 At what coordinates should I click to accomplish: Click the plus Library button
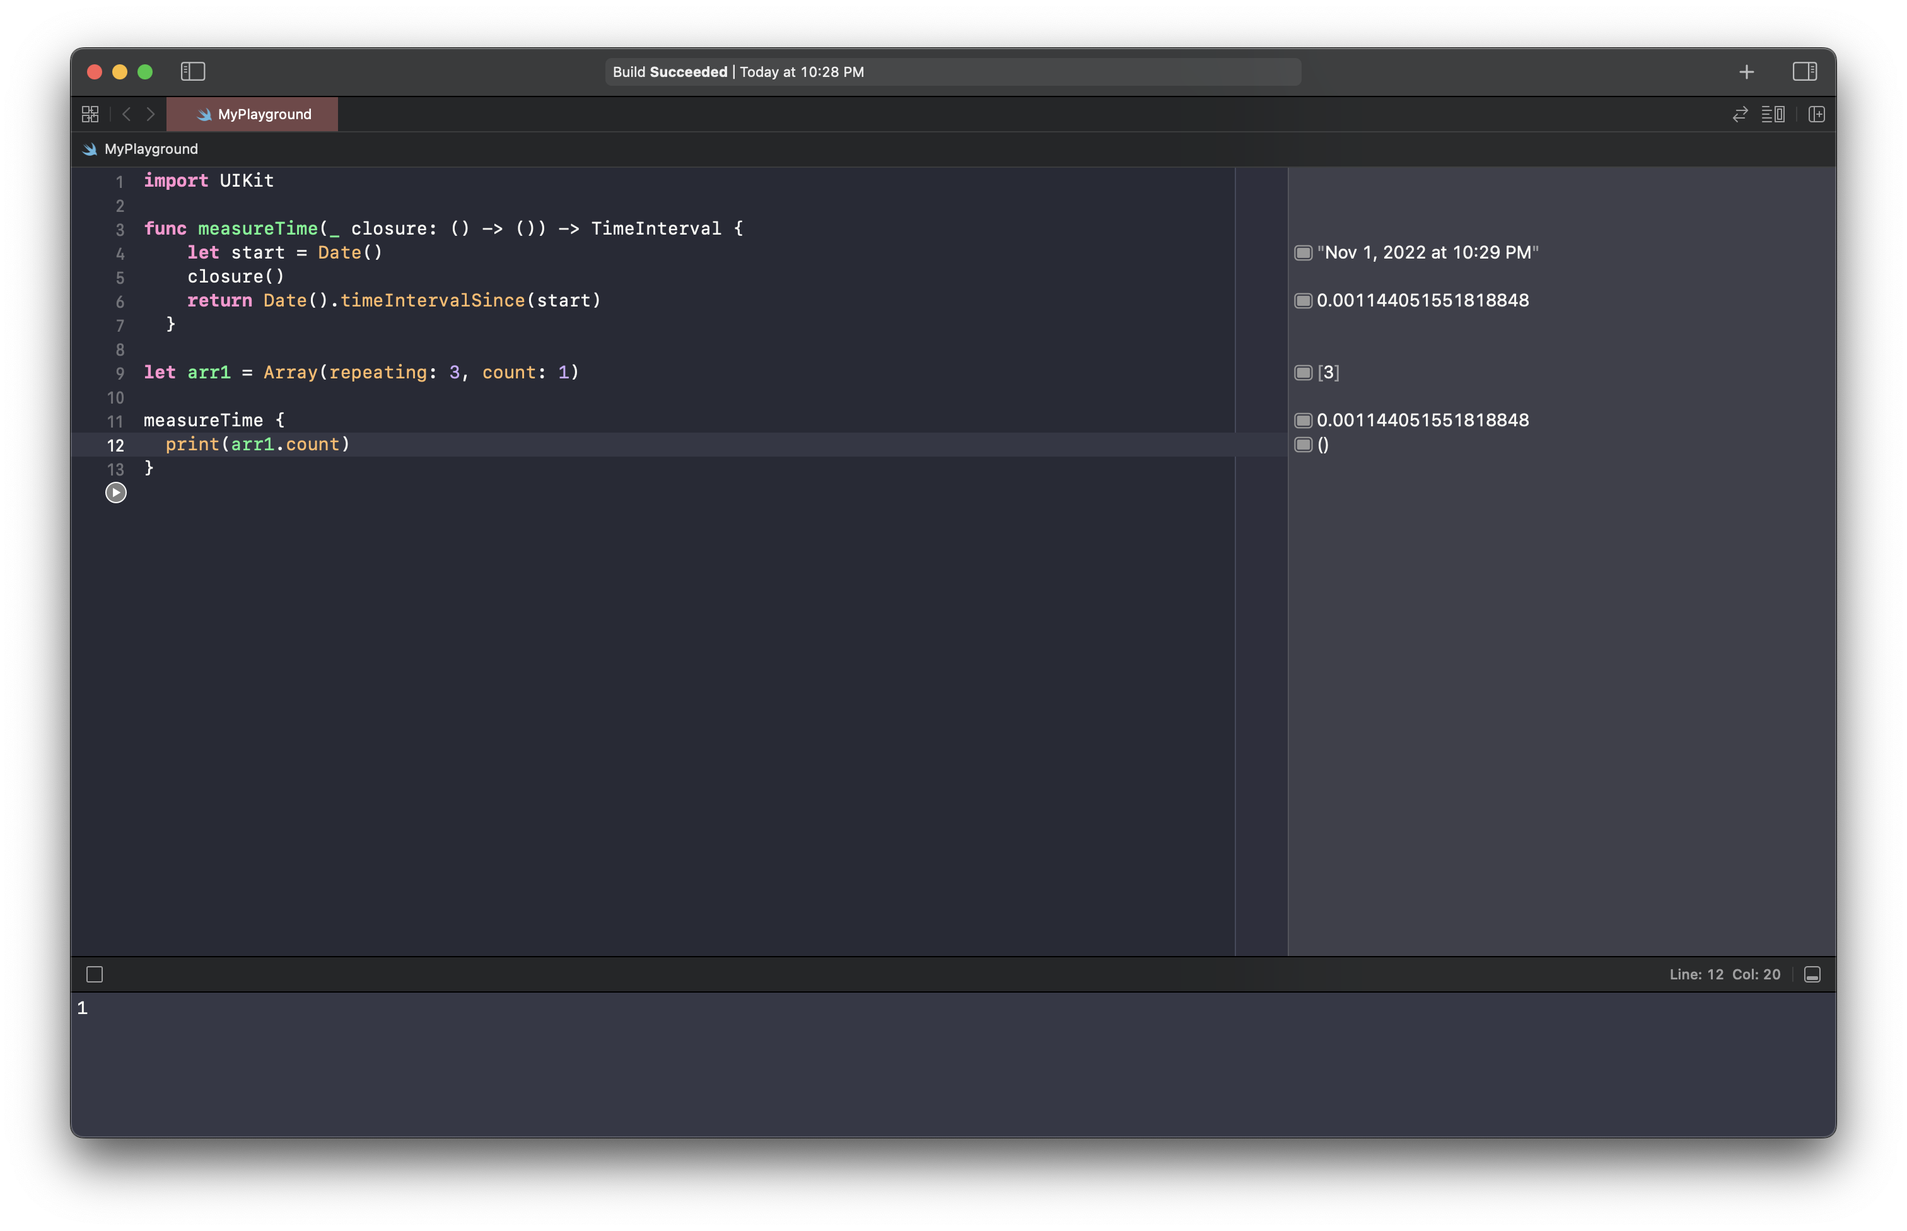pos(1746,72)
